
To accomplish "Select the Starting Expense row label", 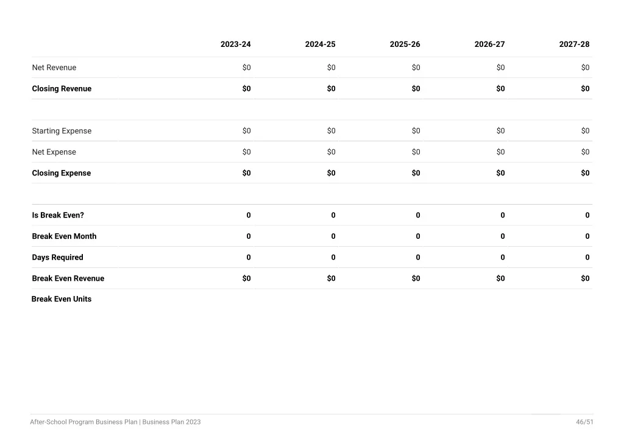I will tap(62, 131).
